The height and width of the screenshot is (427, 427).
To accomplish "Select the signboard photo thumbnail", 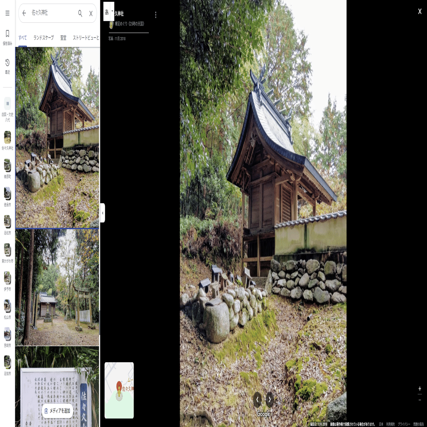I will 57,387.
